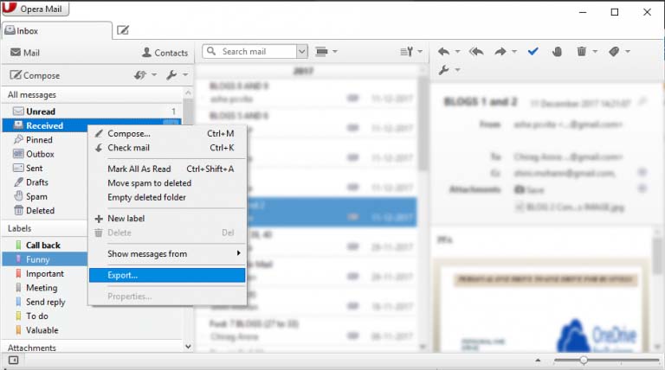Expand the Delete dropdown arrow

coord(595,52)
